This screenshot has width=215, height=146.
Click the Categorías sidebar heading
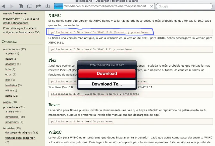tap(9, 42)
